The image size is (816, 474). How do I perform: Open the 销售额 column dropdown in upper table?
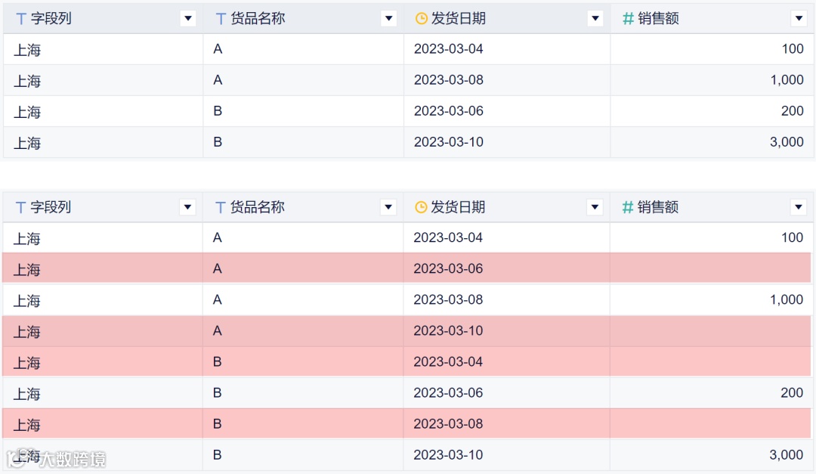click(x=799, y=19)
